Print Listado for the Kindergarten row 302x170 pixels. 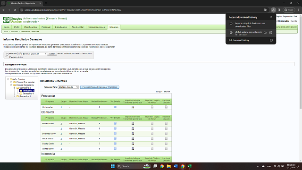(x=166, y=107)
